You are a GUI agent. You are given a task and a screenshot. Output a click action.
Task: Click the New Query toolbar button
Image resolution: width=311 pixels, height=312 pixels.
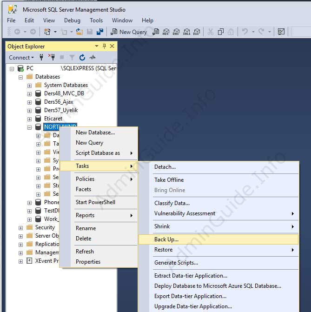129,32
